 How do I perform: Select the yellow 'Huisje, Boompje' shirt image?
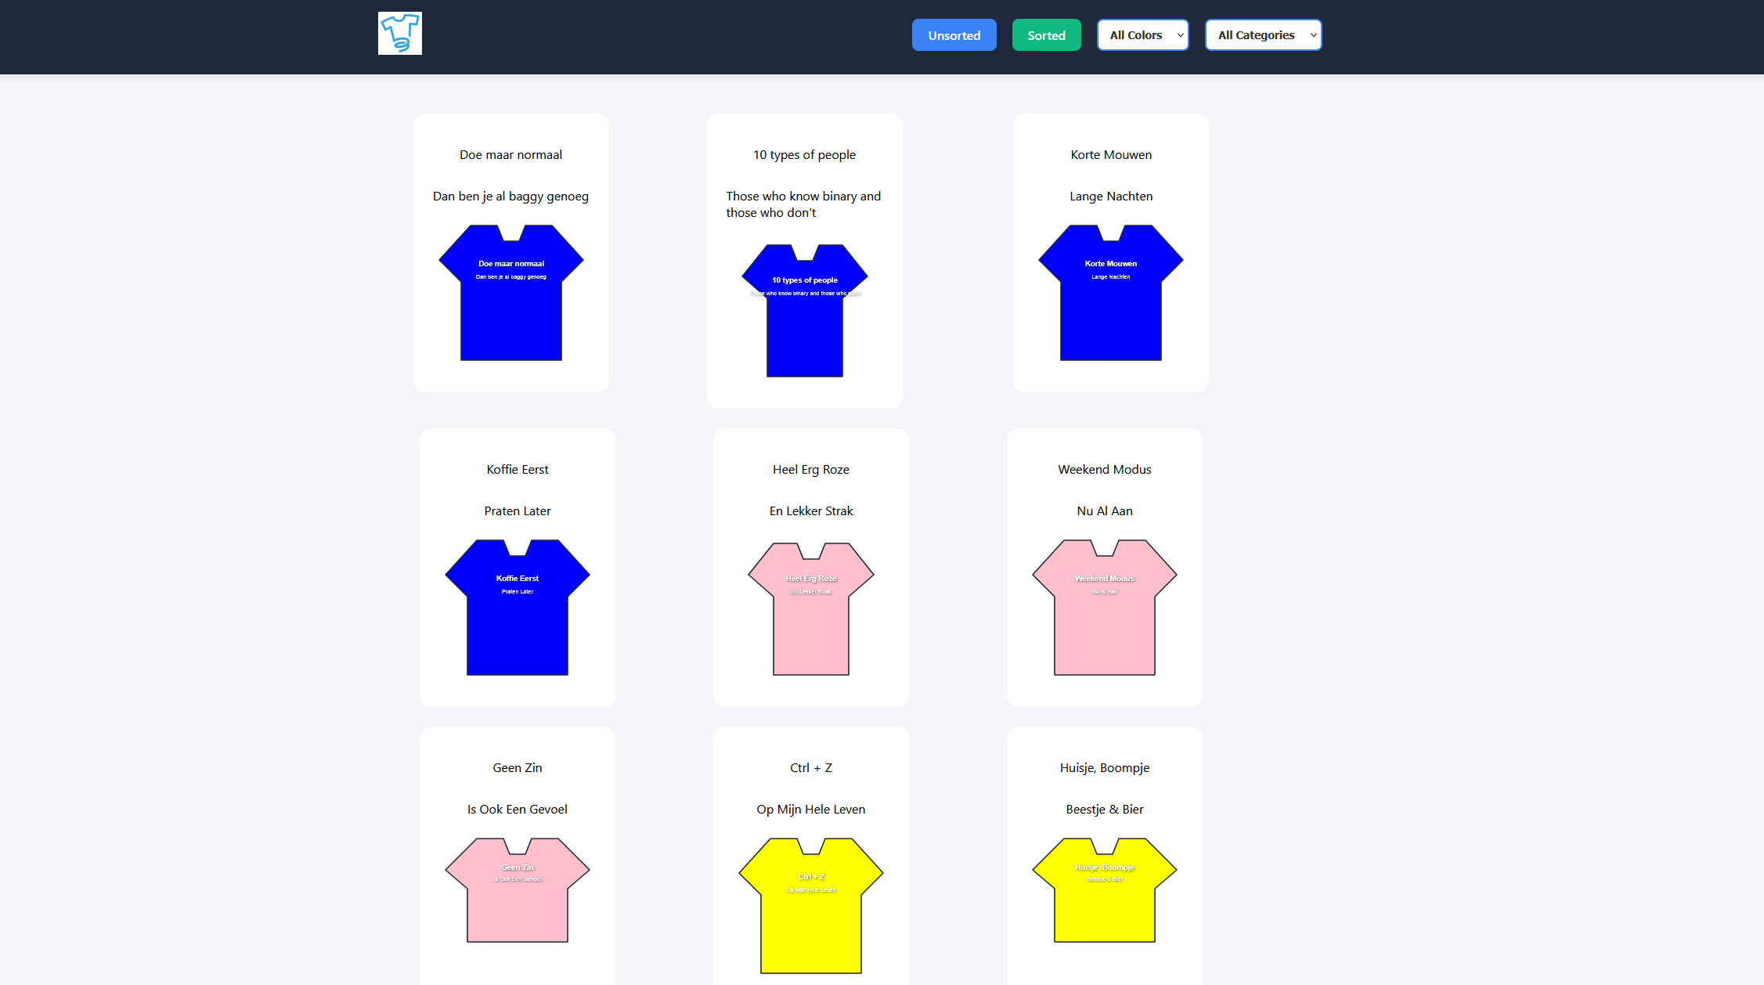[1104, 890]
